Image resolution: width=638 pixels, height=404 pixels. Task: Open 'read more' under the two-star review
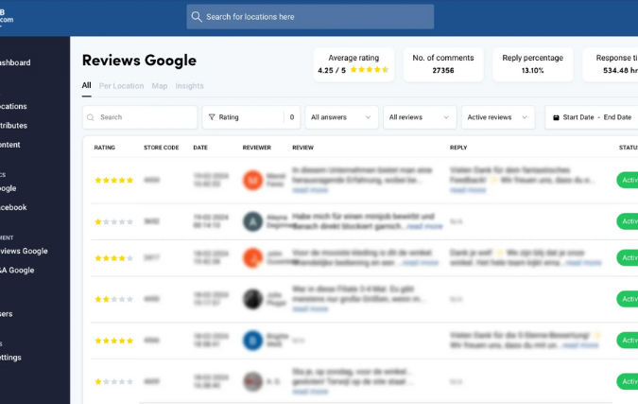point(310,309)
